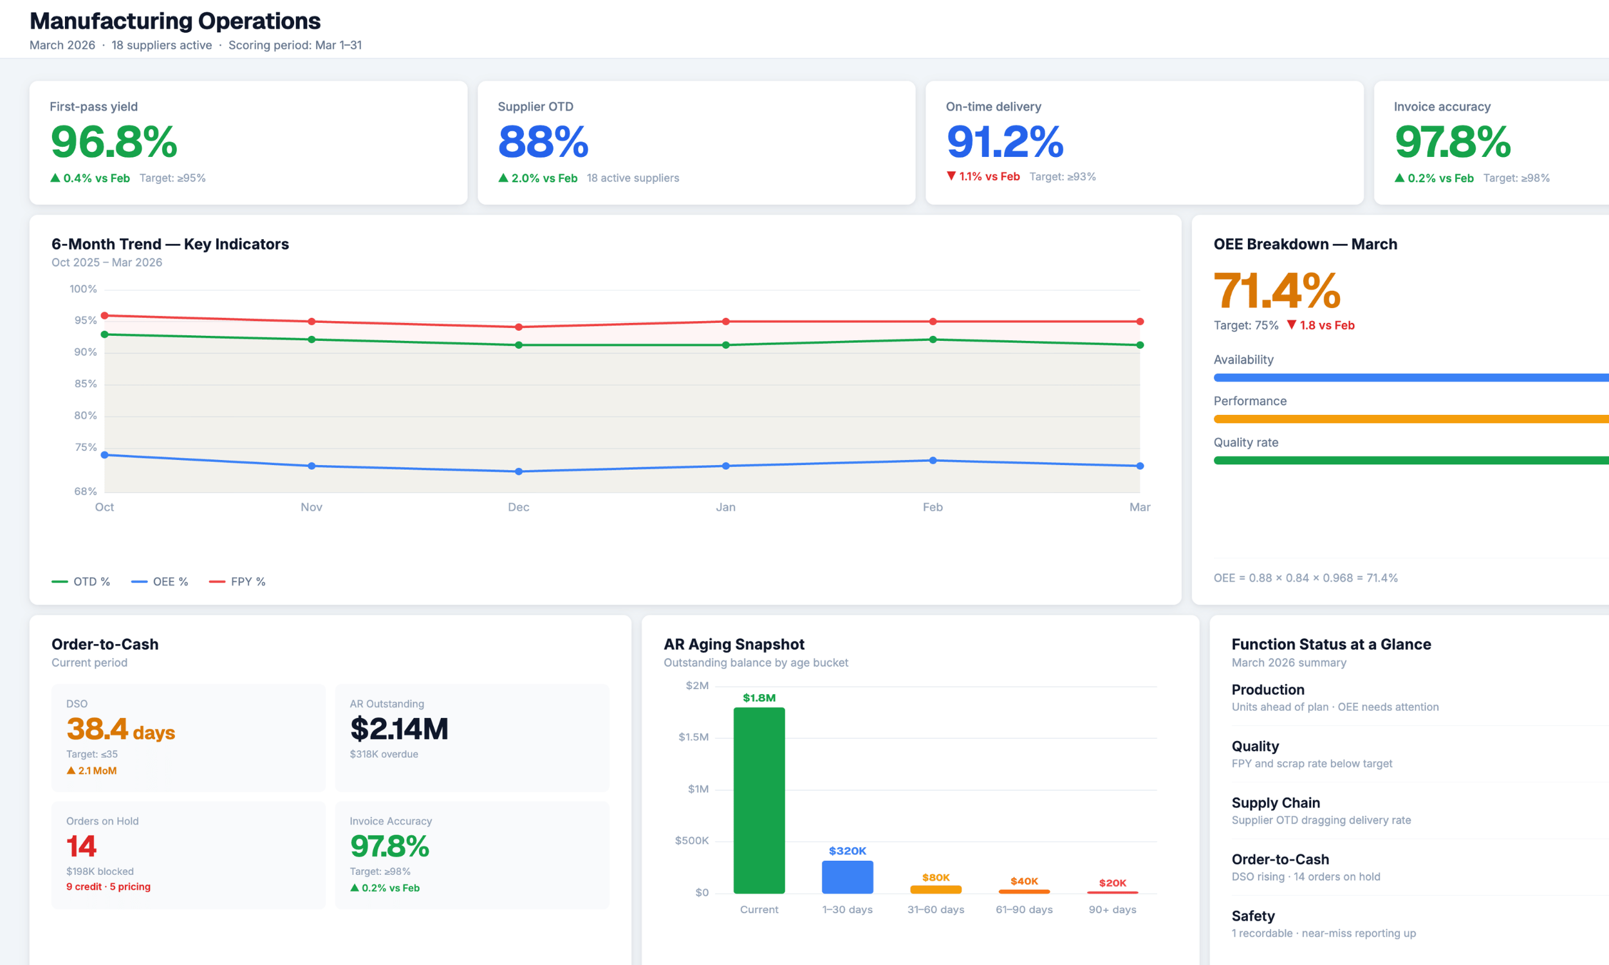
Task: Open the Orders on Hold tile
Action: coord(188,854)
